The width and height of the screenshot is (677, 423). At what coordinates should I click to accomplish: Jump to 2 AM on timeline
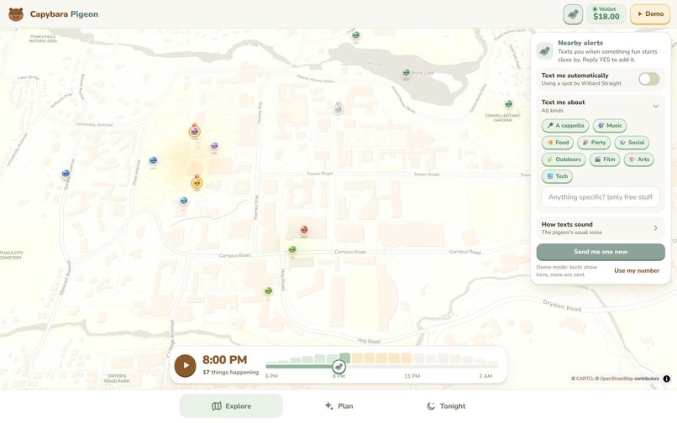[x=485, y=376]
